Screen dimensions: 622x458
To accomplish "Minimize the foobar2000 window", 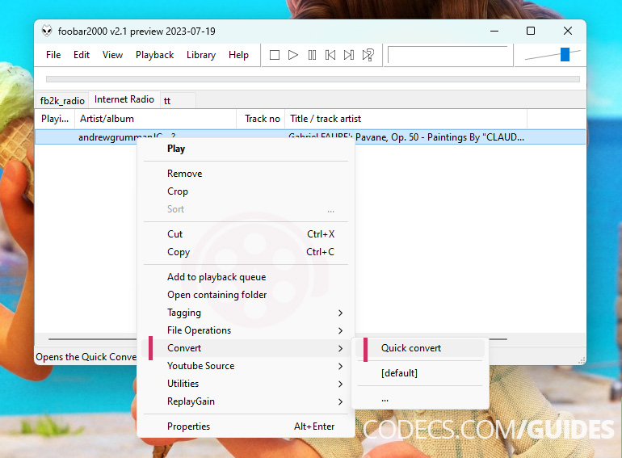I will 494,31.
